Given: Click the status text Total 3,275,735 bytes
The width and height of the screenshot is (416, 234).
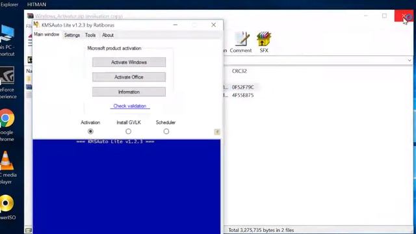Looking at the screenshot, I should click(x=261, y=230).
